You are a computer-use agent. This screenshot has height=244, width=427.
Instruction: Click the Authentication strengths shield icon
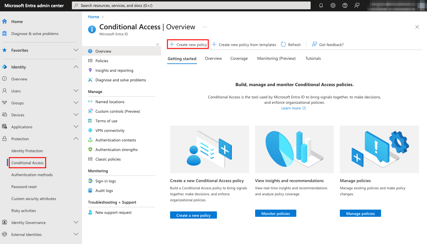(90, 150)
